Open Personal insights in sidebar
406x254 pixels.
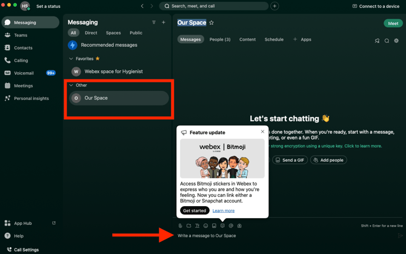[x=30, y=98]
